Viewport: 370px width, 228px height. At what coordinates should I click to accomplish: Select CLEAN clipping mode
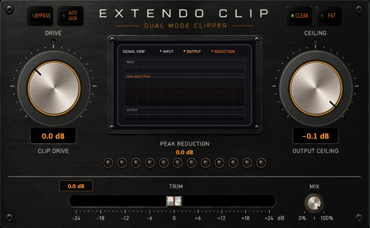point(299,16)
